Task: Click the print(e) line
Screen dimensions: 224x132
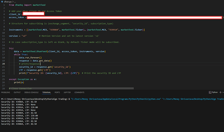Action: 19,82
